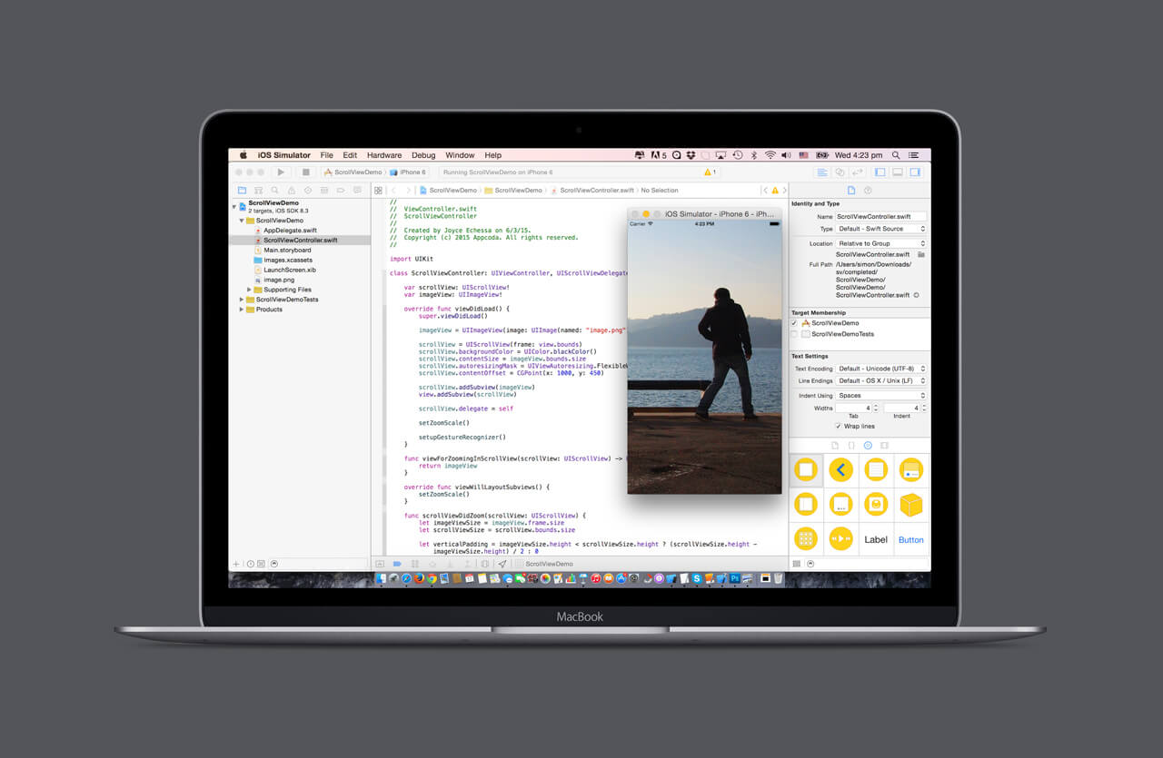Run the project with the Run button

(281, 172)
